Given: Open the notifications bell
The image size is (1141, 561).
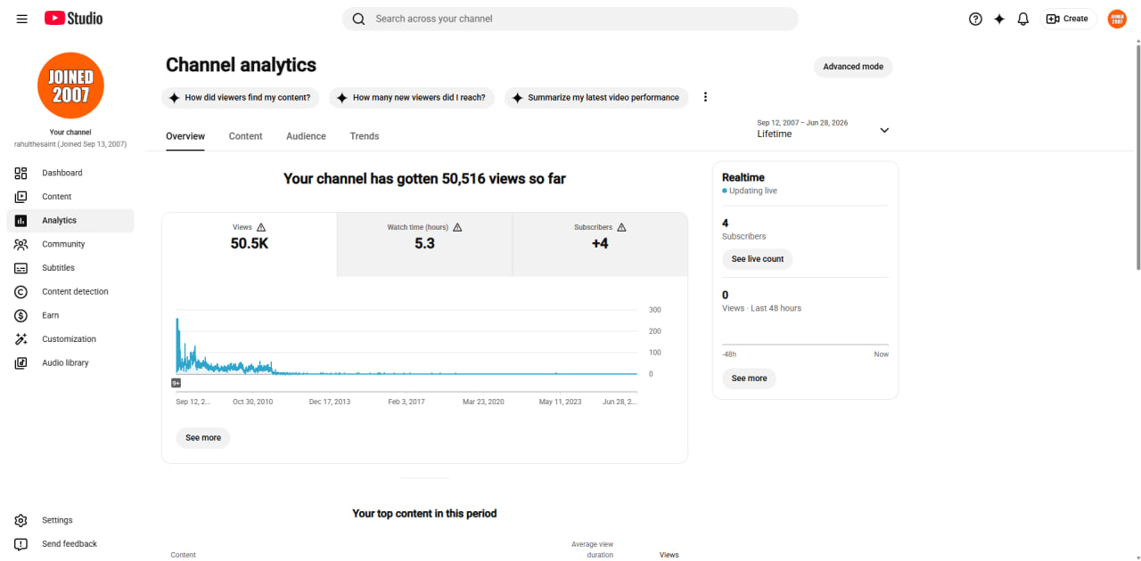Looking at the screenshot, I should click(1023, 19).
